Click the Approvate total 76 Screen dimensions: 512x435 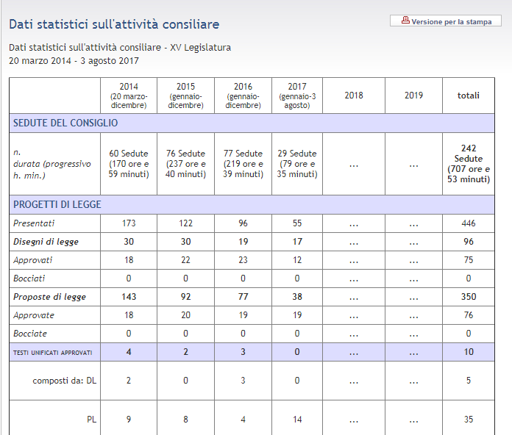469,315
